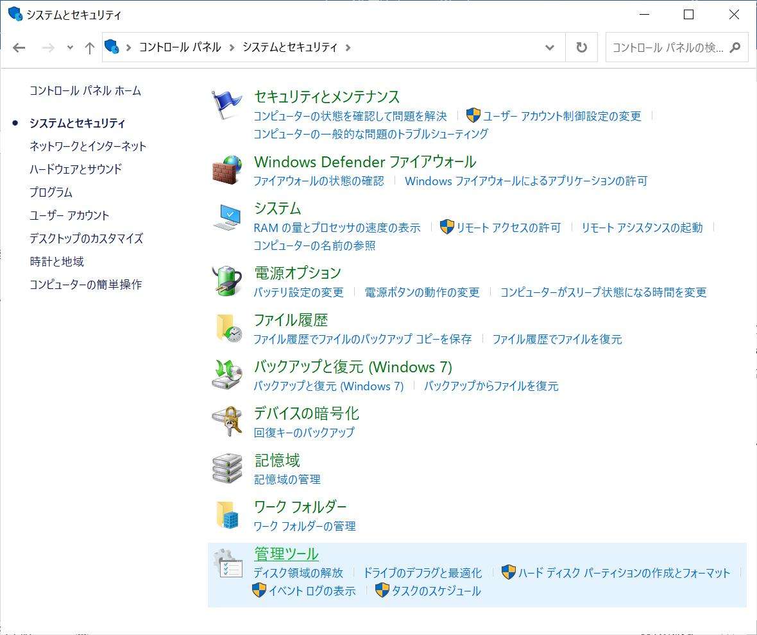The image size is (757, 635).
Task: Click コンピューターの一般的な問題のトラブルシューティング link
Action: point(371,133)
